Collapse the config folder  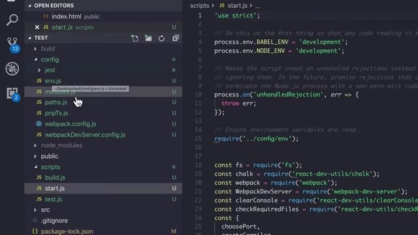(35, 59)
